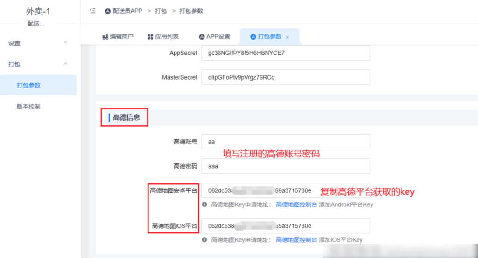Open 高德地图控制台 link for Android key
Screen dimensions: 478x258
click(x=296, y=204)
